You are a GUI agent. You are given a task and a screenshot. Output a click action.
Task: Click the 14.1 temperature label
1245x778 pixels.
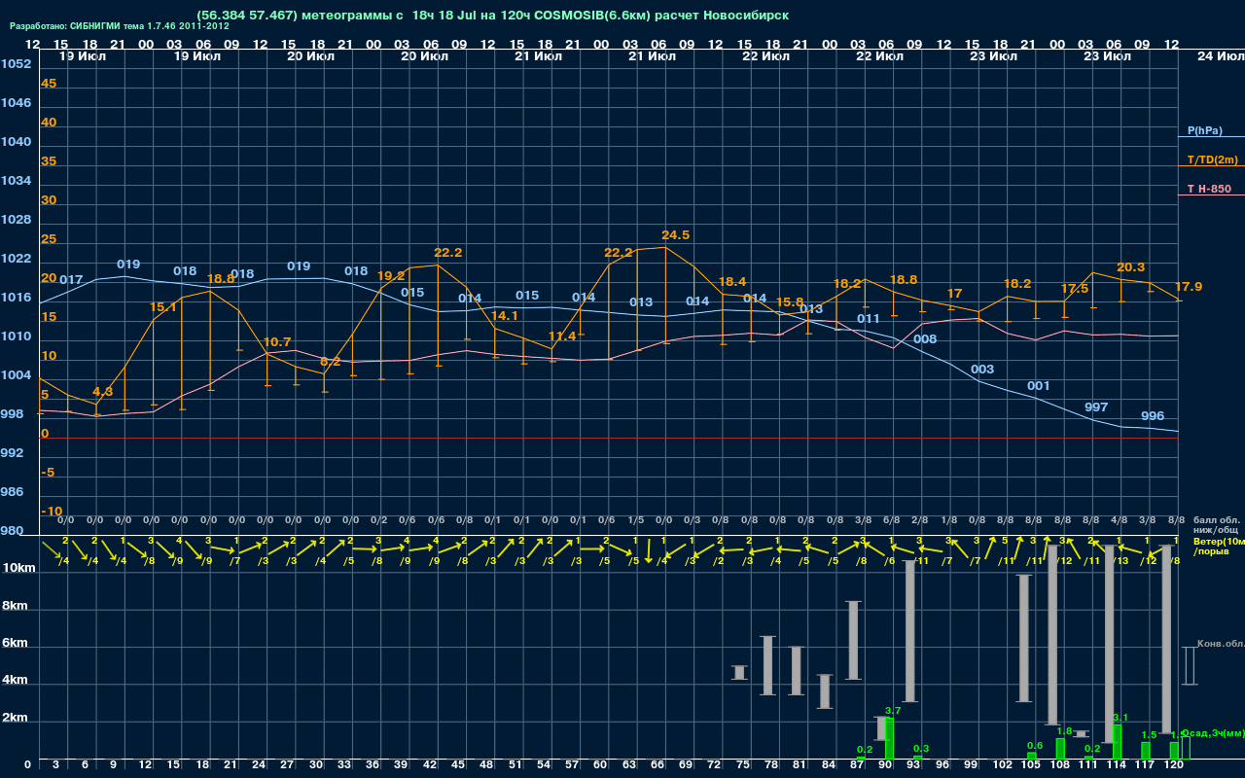click(505, 316)
